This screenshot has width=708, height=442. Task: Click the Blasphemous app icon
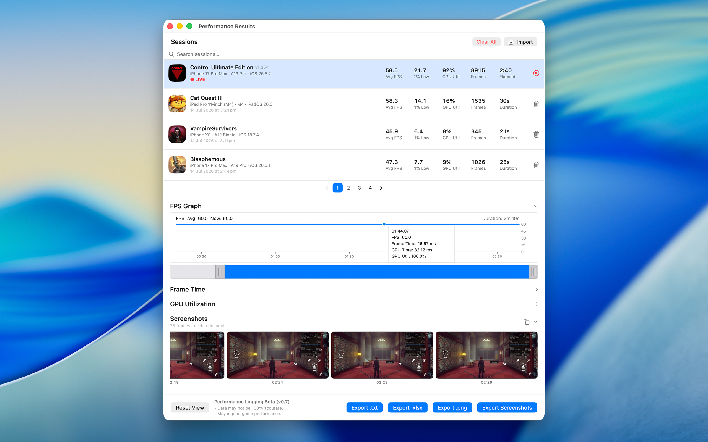(x=177, y=165)
